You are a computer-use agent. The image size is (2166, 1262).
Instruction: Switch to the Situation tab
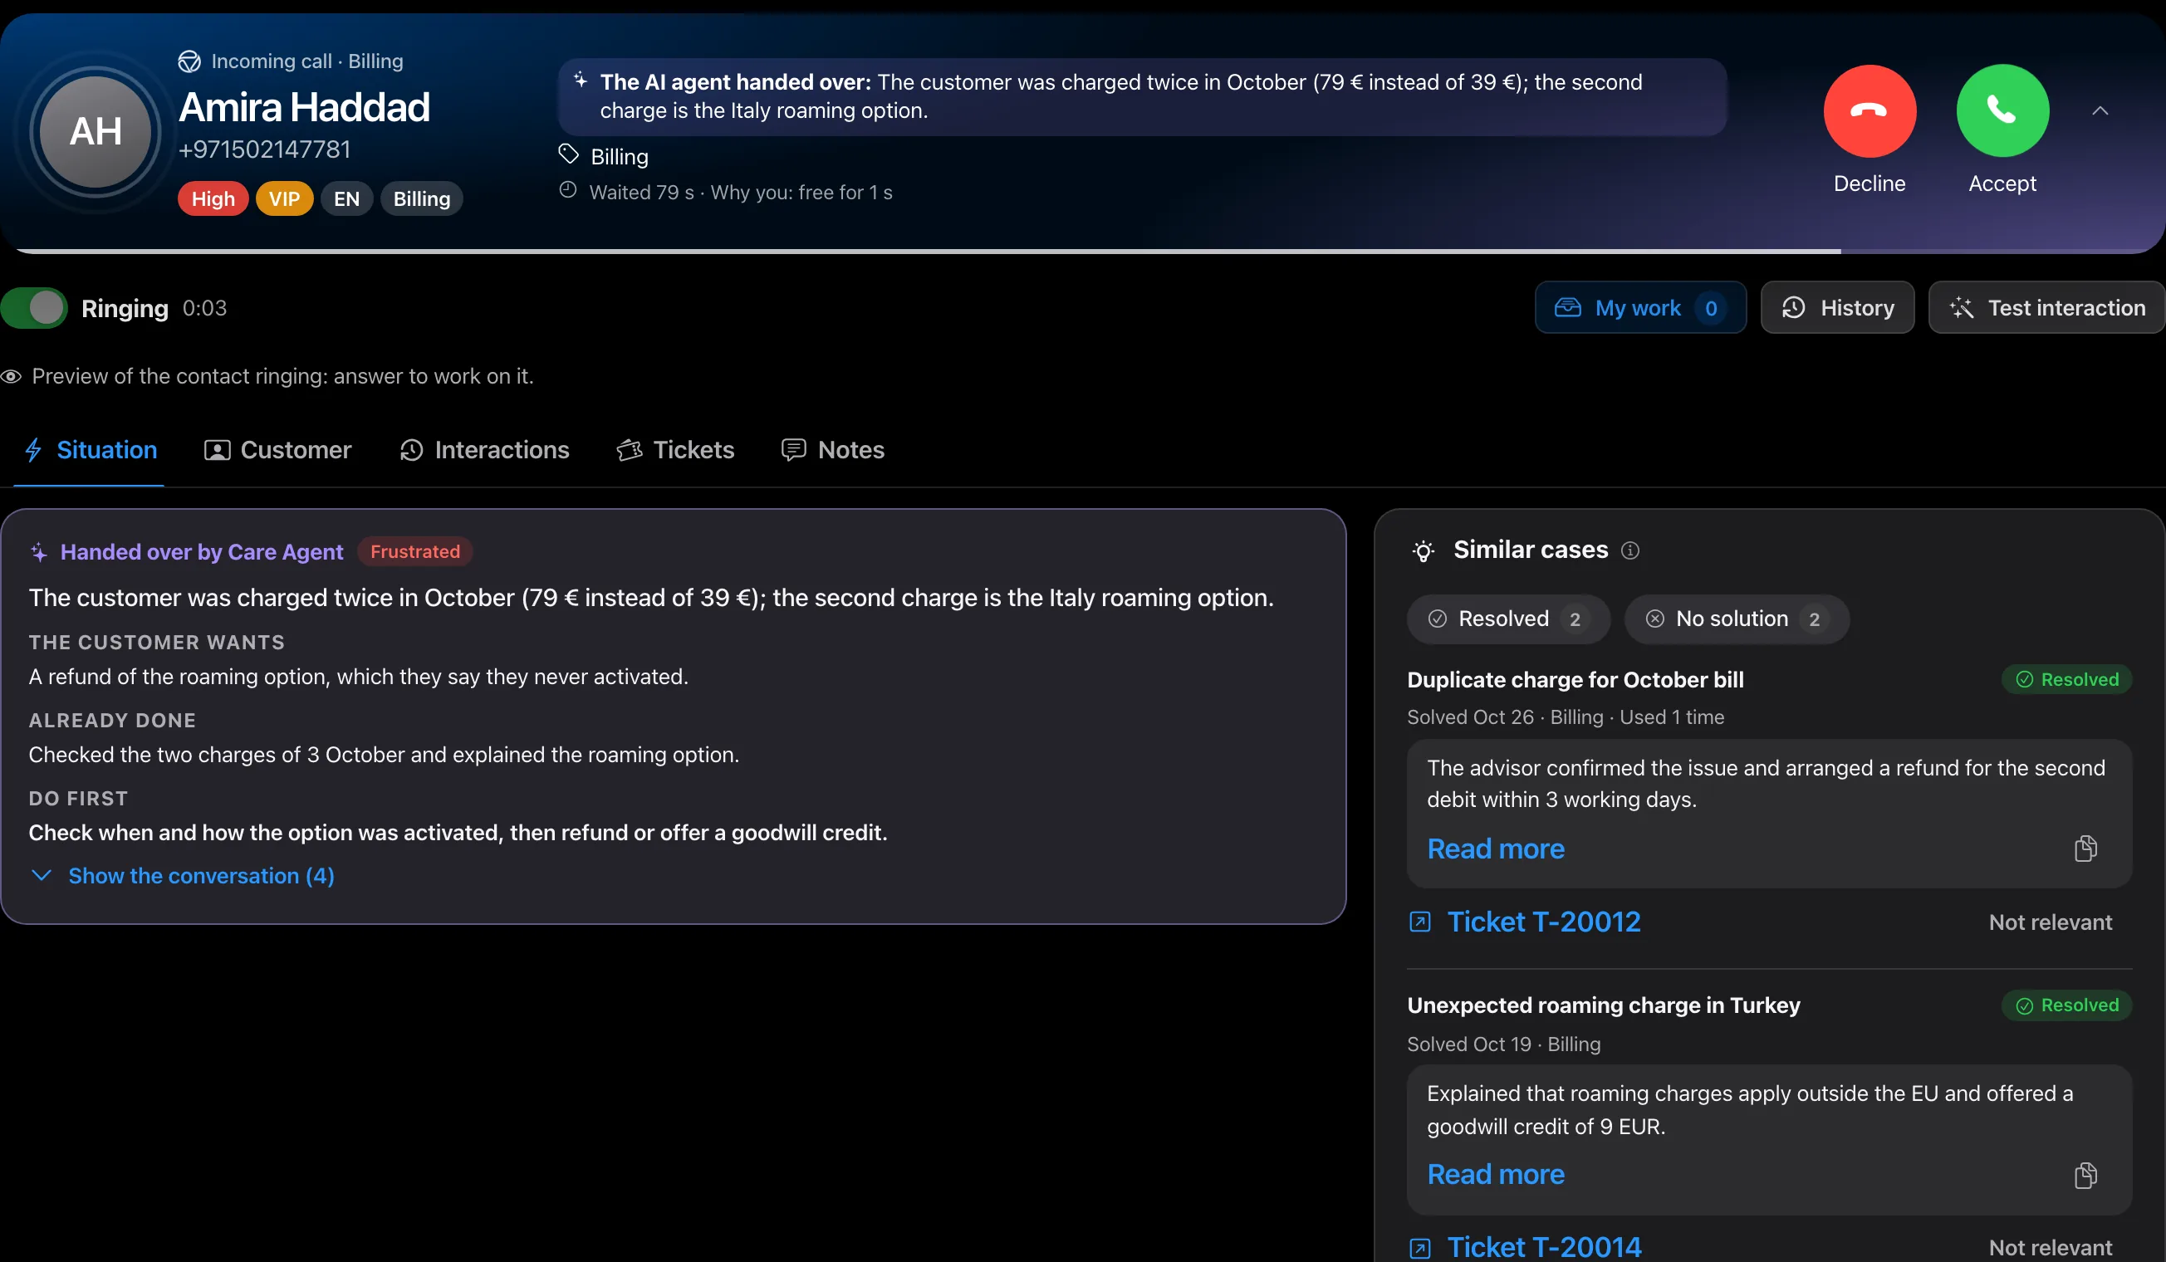(x=90, y=450)
